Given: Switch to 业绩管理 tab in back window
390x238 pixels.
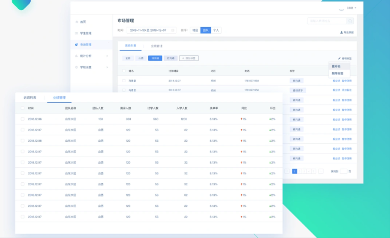Looking at the screenshot, I should (157, 46).
